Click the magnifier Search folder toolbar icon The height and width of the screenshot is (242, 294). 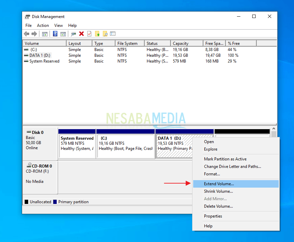coord(105,34)
